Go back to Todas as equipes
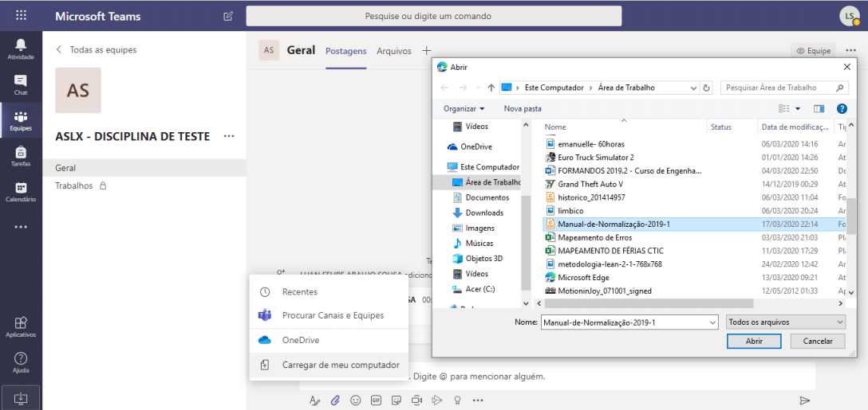The height and width of the screenshot is (410, 868). [97, 49]
